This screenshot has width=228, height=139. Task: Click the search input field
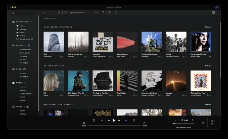point(23,13)
